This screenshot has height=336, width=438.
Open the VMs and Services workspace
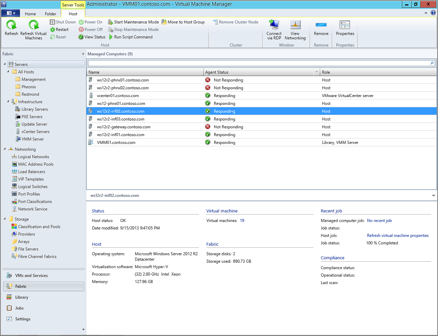click(44, 276)
